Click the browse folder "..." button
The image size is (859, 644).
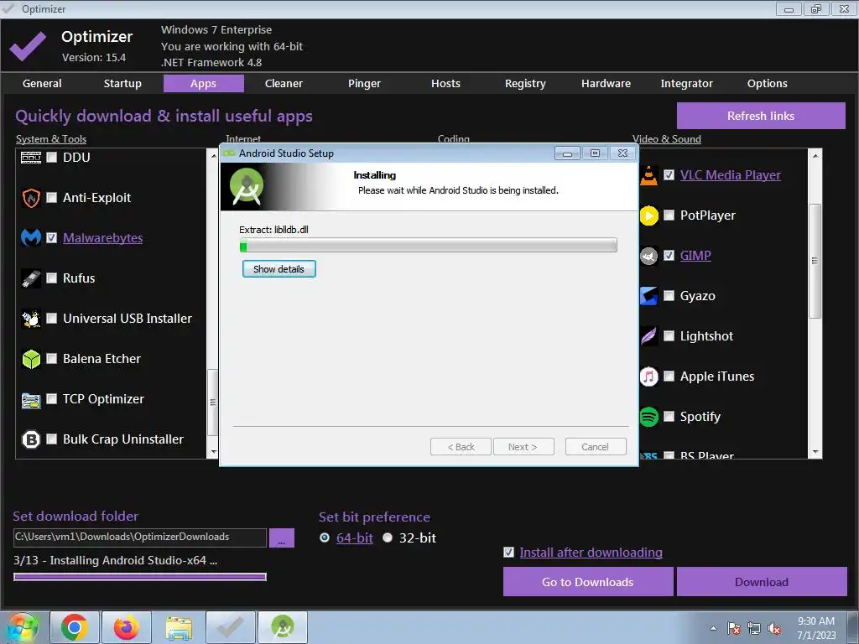pyautogui.click(x=282, y=538)
